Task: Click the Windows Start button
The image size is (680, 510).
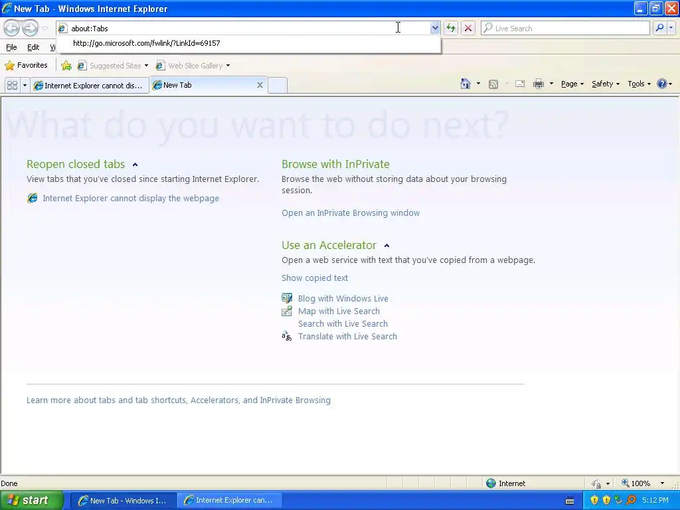Action: (x=31, y=501)
